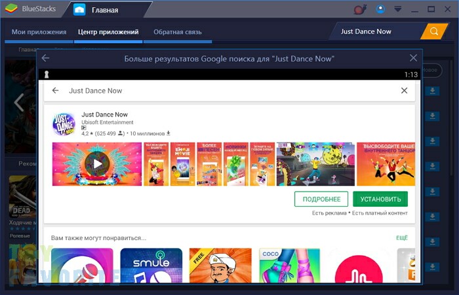Open Ubisoft Entertainment developer name
The height and width of the screenshot is (295, 459).
[107, 122]
